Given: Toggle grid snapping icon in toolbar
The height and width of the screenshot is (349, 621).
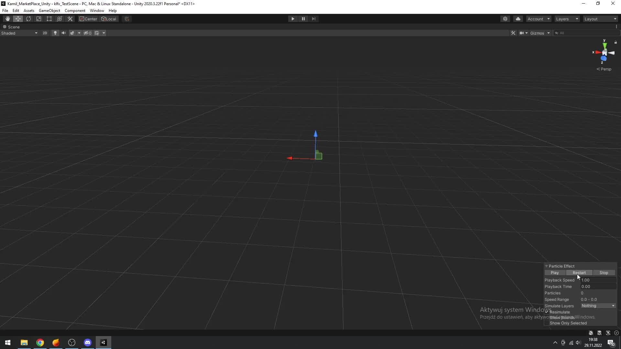Looking at the screenshot, I should (x=127, y=19).
